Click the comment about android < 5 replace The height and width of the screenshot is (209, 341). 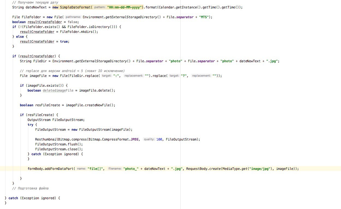tap(72, 71)
